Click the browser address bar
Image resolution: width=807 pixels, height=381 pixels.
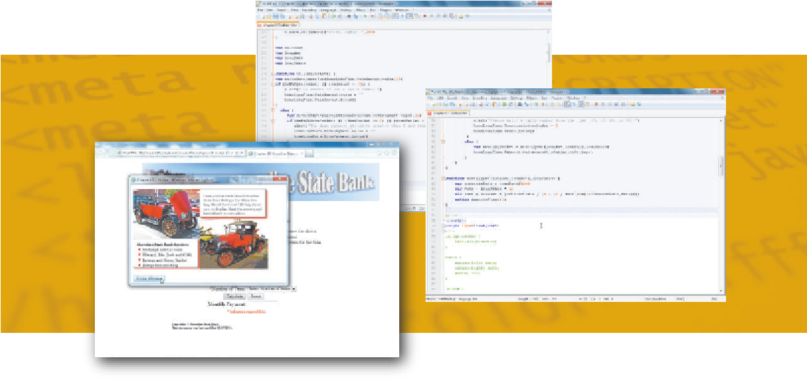(180, 153)
